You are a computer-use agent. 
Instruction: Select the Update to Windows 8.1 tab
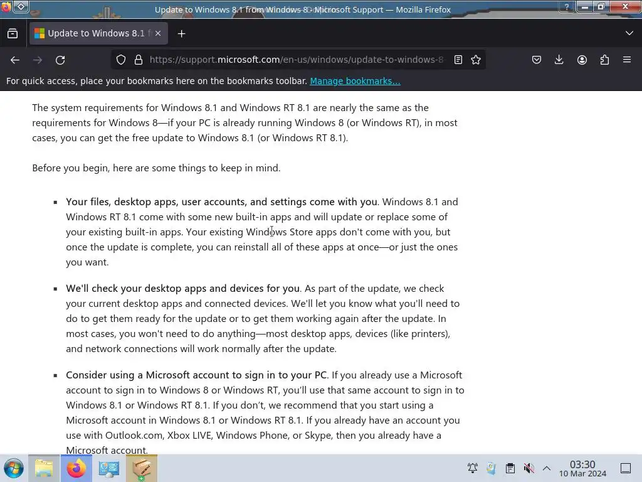click(98, 33)
